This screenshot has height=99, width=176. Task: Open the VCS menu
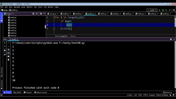point(45,7)
